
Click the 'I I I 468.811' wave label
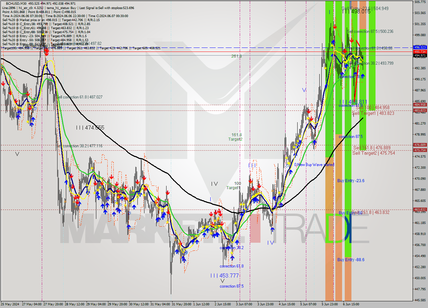353,102
